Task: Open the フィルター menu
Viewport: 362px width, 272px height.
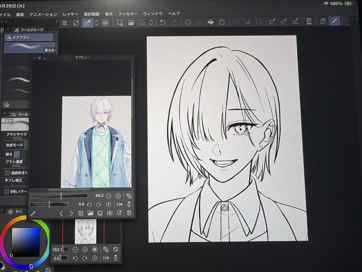Action: coord(128,14)
